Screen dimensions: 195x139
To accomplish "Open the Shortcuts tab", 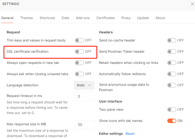I will click(47, 18).
